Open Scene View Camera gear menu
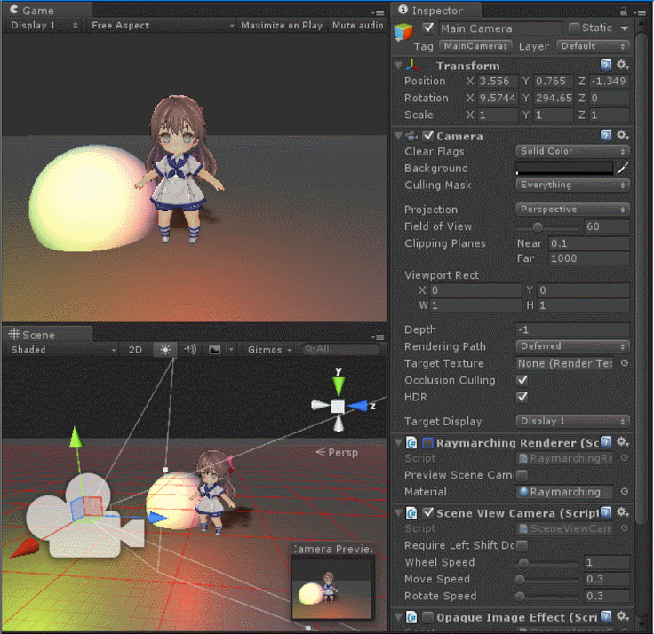This screenshot has width=654, height=634. (x=622, y=512)
